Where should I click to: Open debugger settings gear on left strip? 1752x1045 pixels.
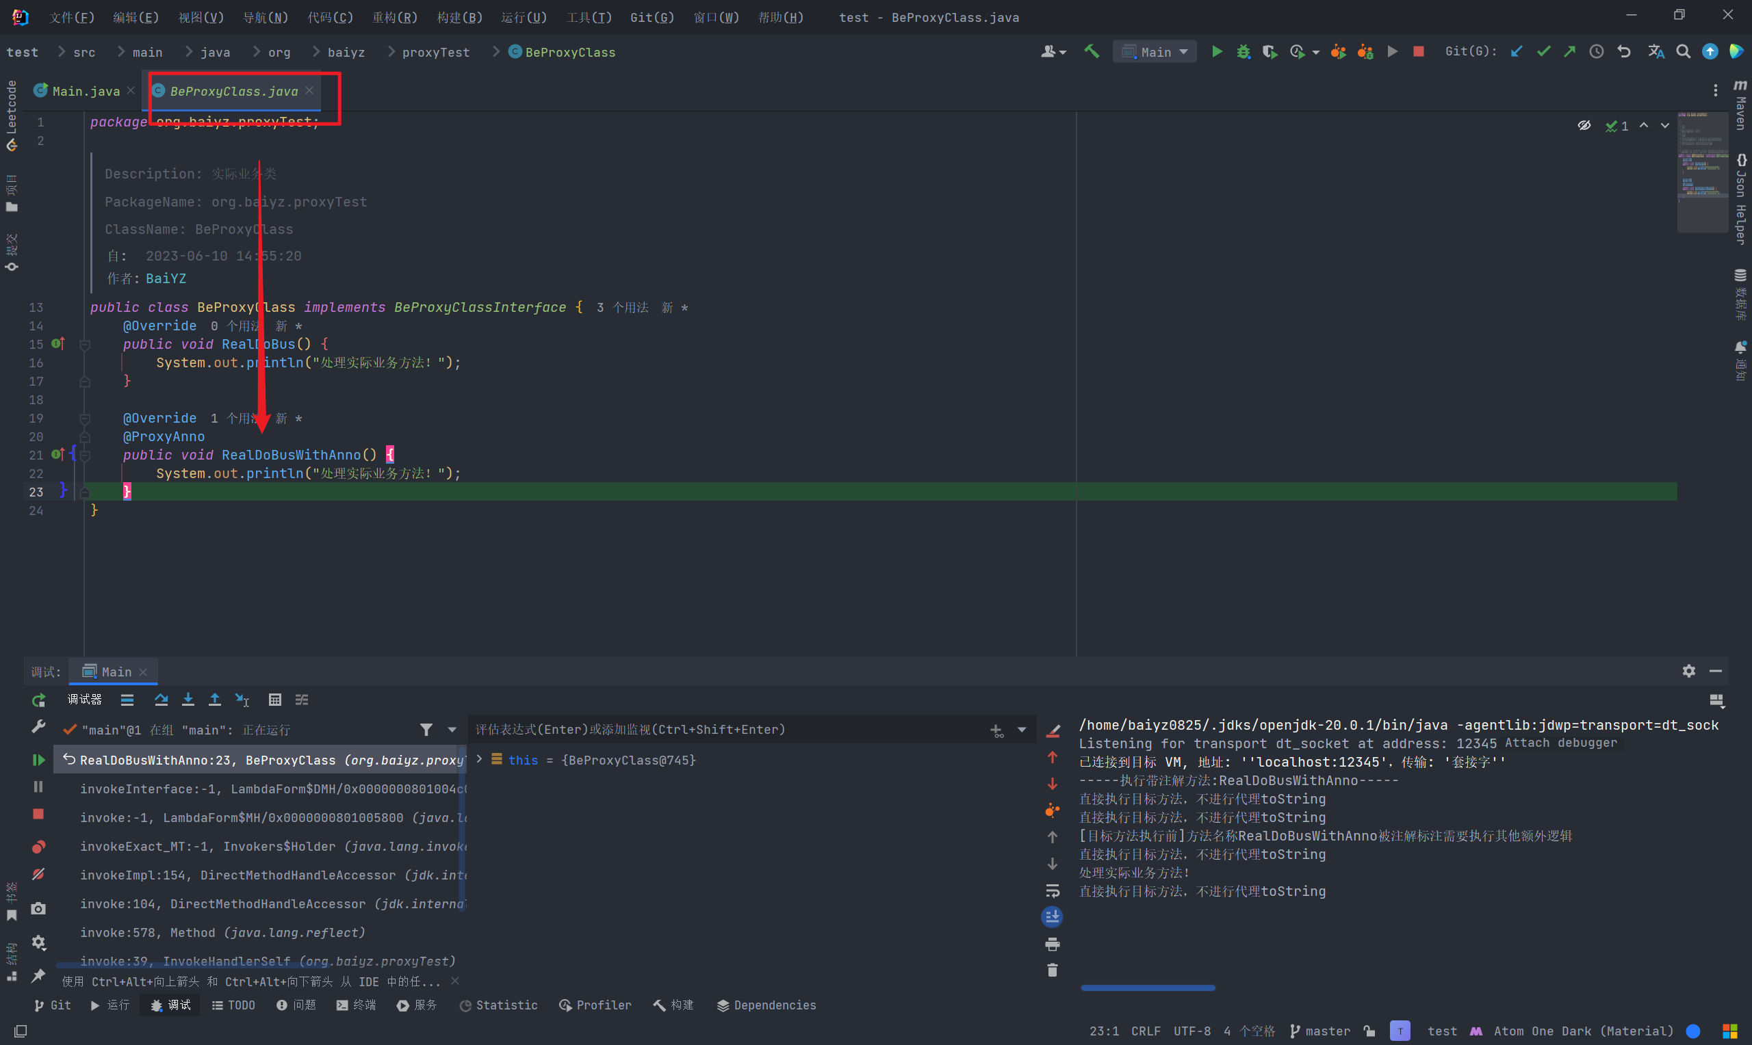[x=39, y=942]
